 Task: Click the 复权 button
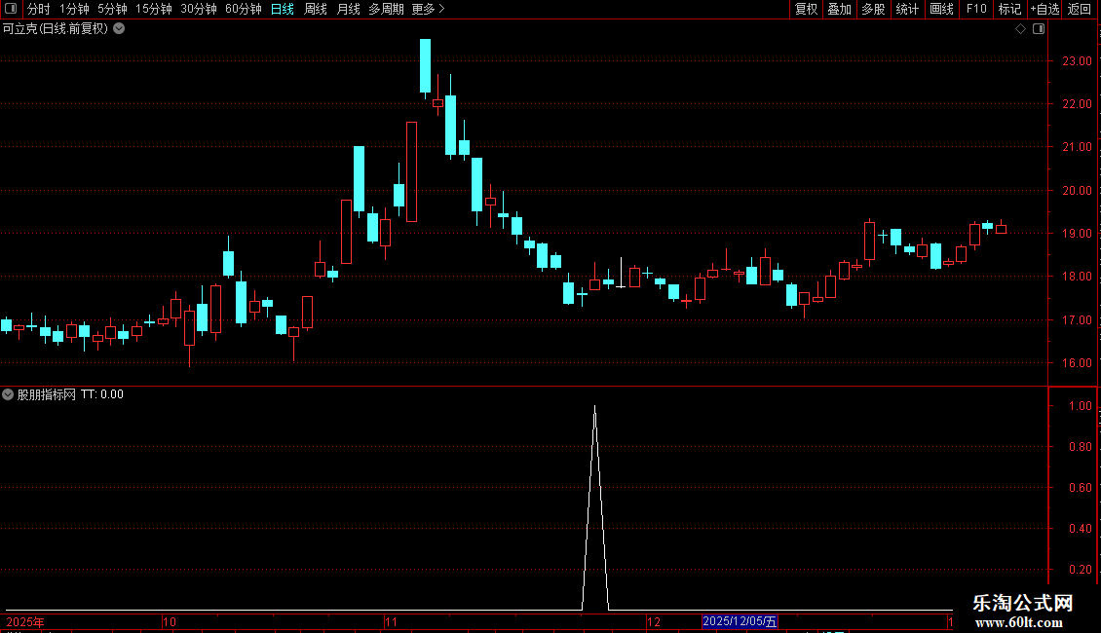point(806,9)
